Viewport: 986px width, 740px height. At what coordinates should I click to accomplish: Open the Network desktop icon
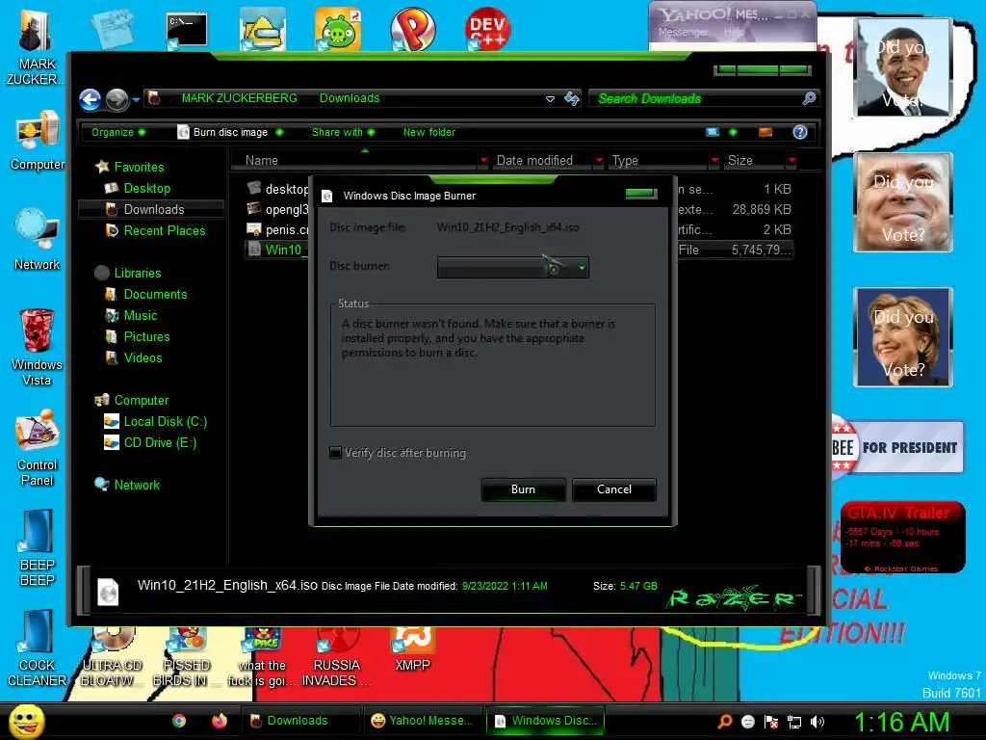coord(38,239)
